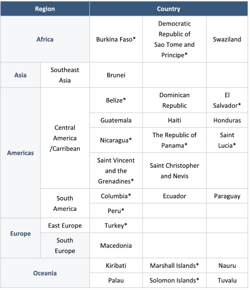The image size is (250, 290).
Task: Select the Oceania region cell
Action: click(x=45, y=273)
